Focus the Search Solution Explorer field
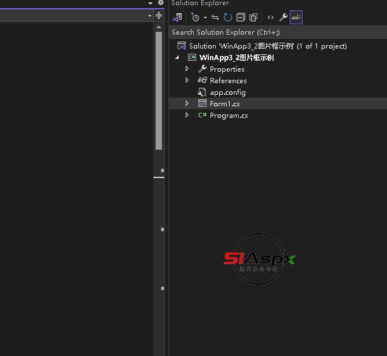Viewport: 387px width, 356px height. pos(278,32)
